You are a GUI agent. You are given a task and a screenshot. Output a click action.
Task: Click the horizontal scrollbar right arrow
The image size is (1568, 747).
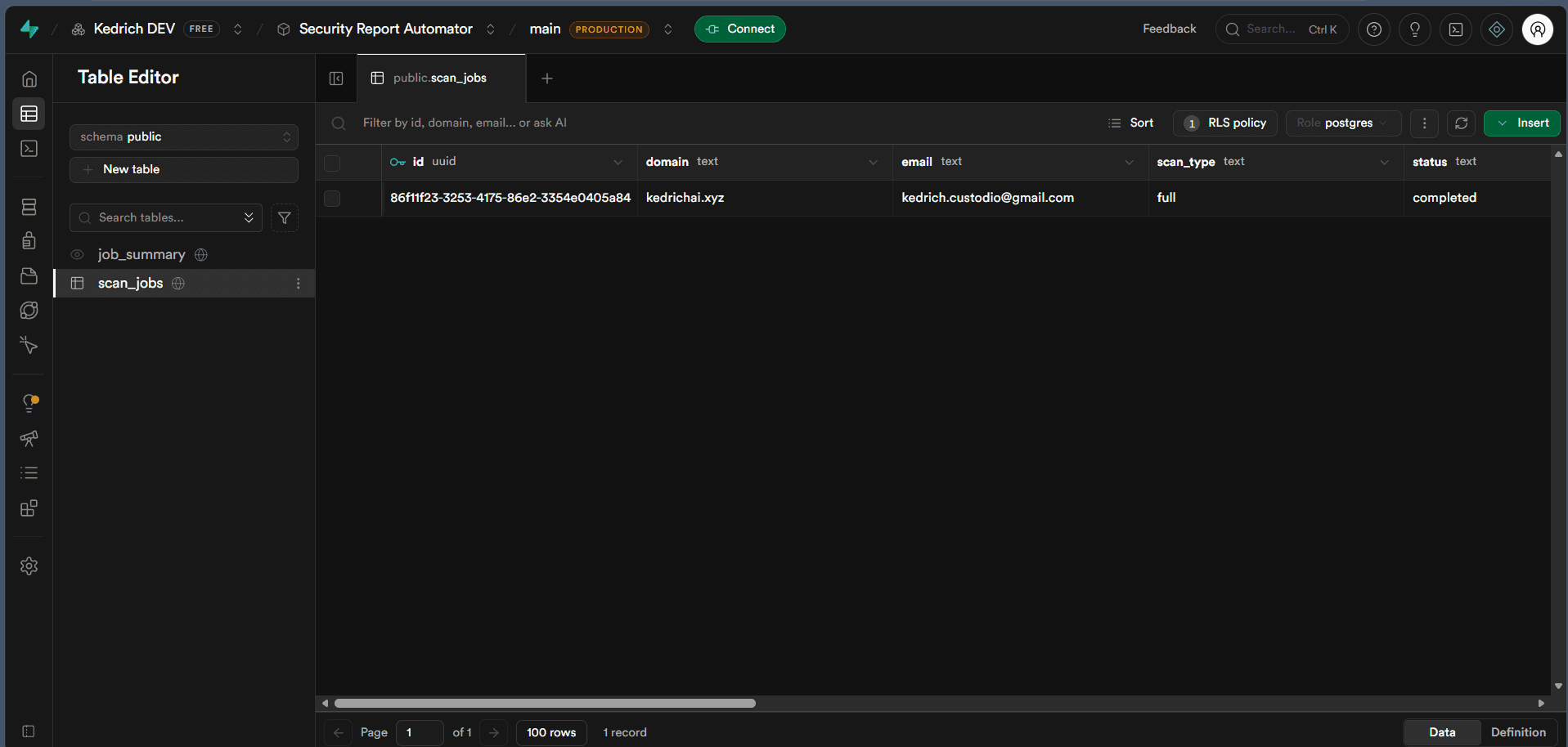point(1542,704)
